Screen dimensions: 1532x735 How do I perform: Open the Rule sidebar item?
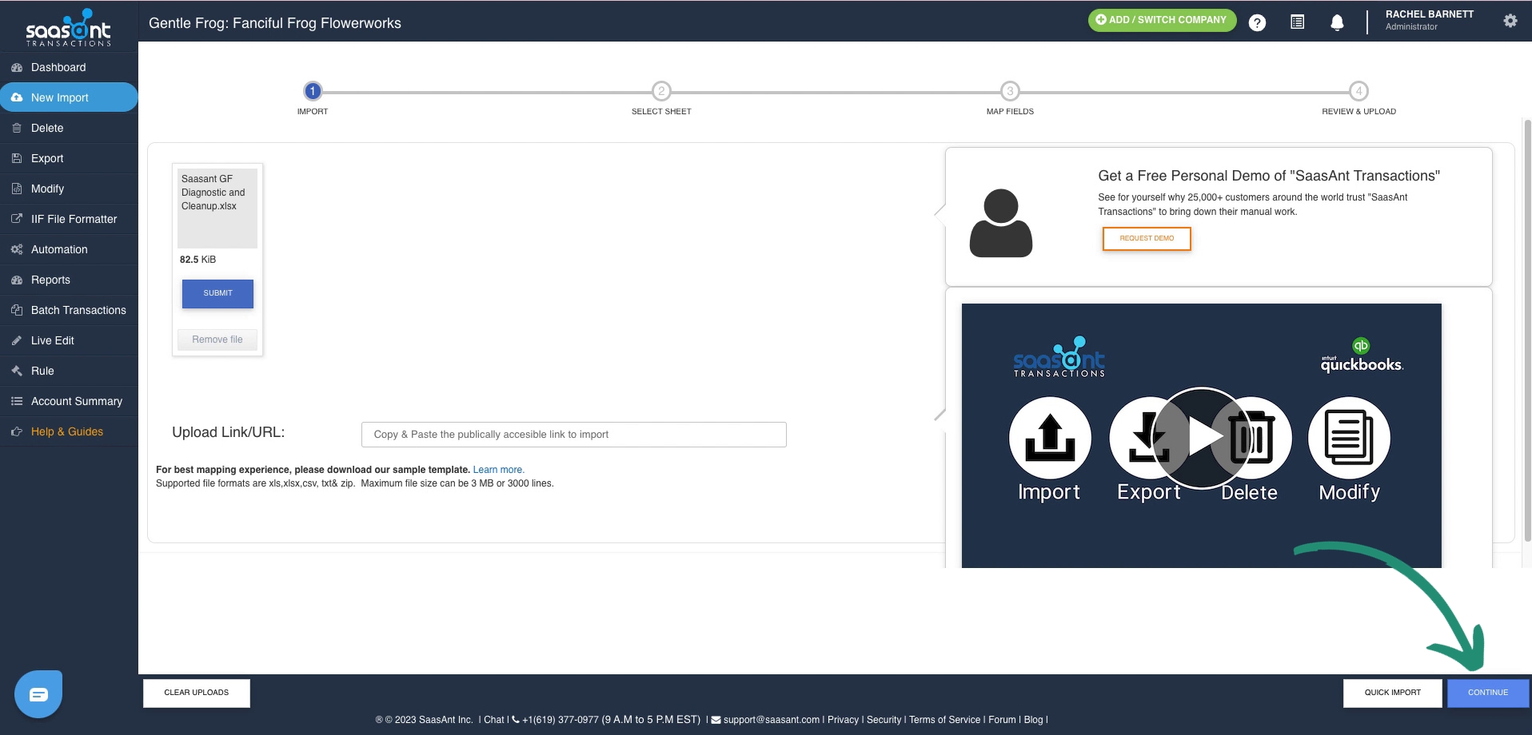click(69, 371)
